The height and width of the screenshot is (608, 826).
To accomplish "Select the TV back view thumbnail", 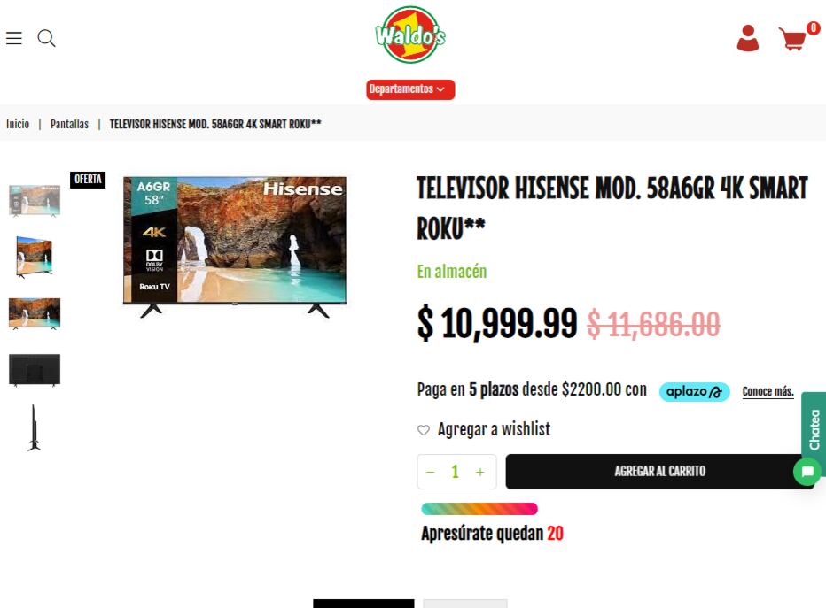I will point(35,370).
